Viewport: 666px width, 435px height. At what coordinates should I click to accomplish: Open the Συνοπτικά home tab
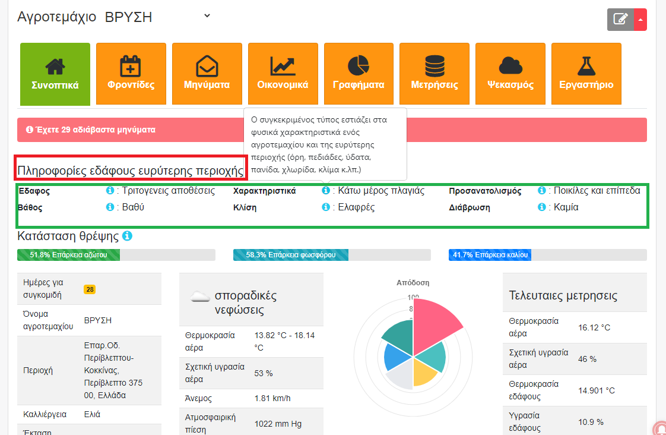pos(55,74)
